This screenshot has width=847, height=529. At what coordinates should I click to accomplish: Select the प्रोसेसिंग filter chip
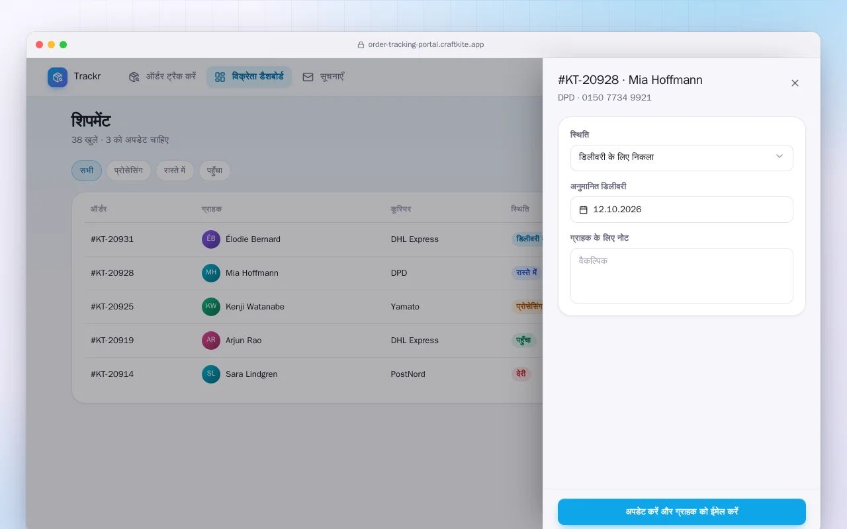pos(129,171)
